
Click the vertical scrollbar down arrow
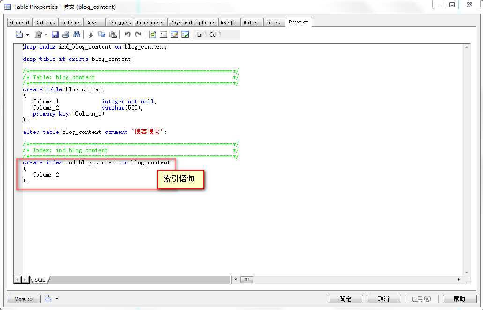pyautogui.click(x=467, y=272)
